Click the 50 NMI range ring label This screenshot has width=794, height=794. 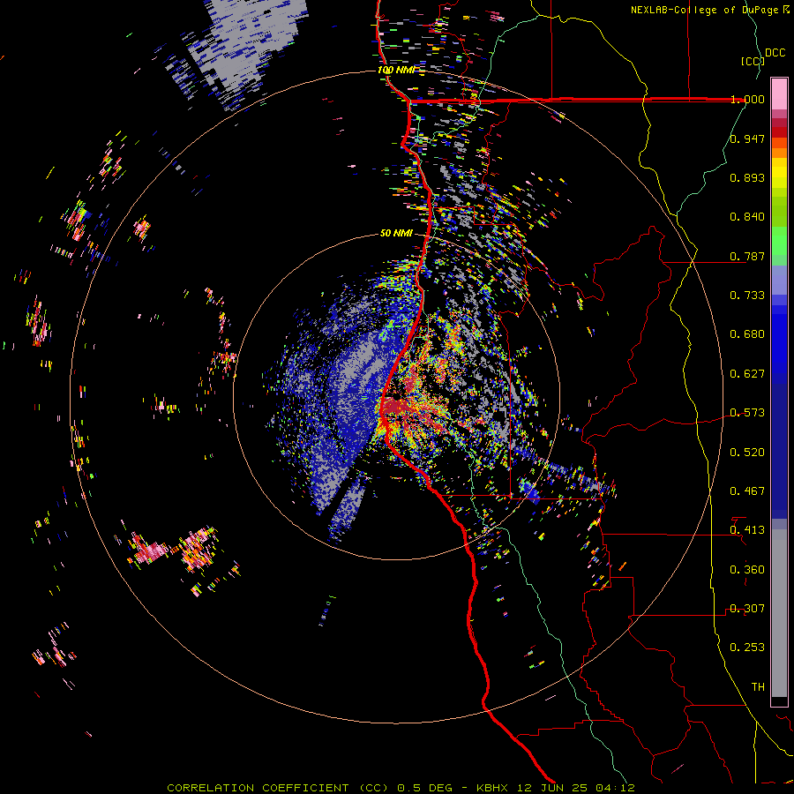(x=396, y=233)
